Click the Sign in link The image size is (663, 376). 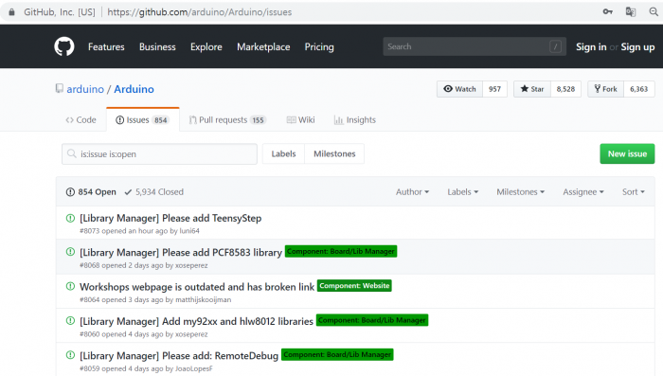[591, 47]
